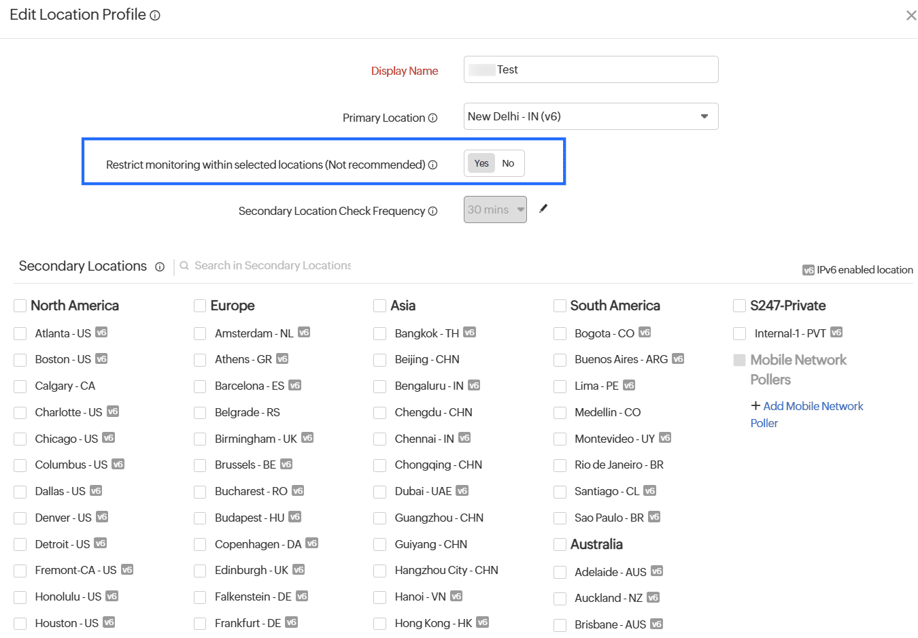Set restrict monitoring toggle to No

pos(508,163)
